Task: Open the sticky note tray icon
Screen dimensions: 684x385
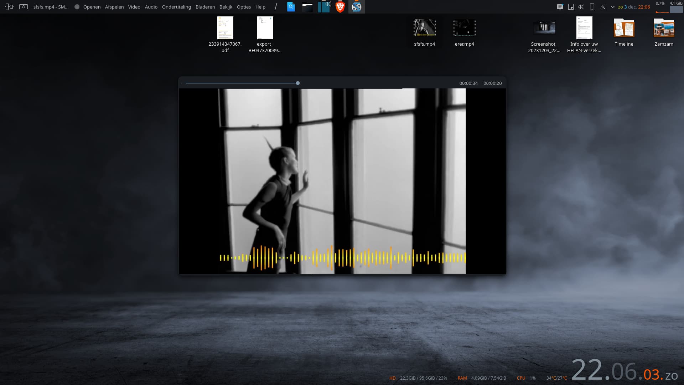Action: pyautogui.click(x=571, y=7)
